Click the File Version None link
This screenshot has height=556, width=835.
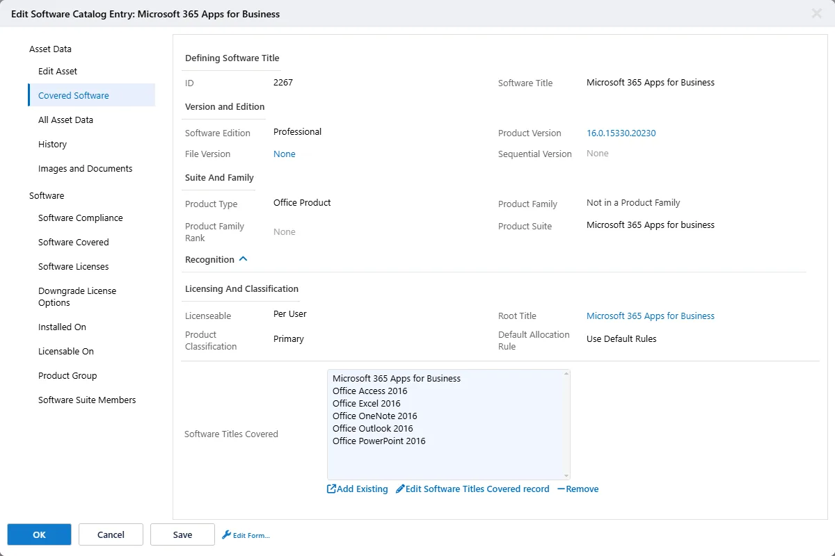point(284,154)
